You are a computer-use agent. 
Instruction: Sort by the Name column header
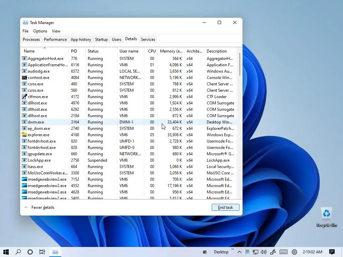click(45, 51)
